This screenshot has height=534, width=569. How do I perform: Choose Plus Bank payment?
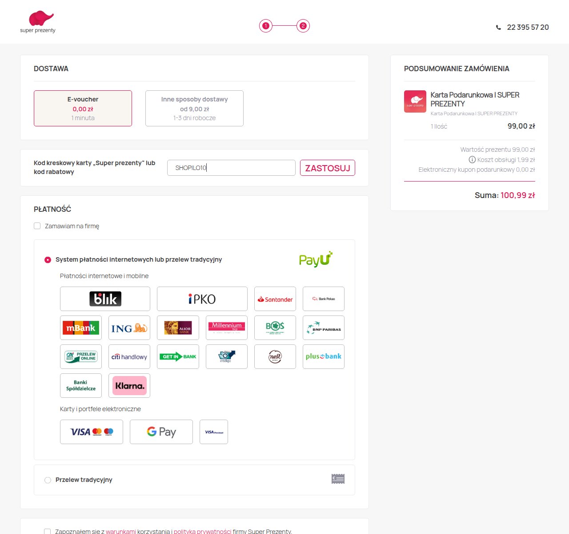(x=324, y=356)
